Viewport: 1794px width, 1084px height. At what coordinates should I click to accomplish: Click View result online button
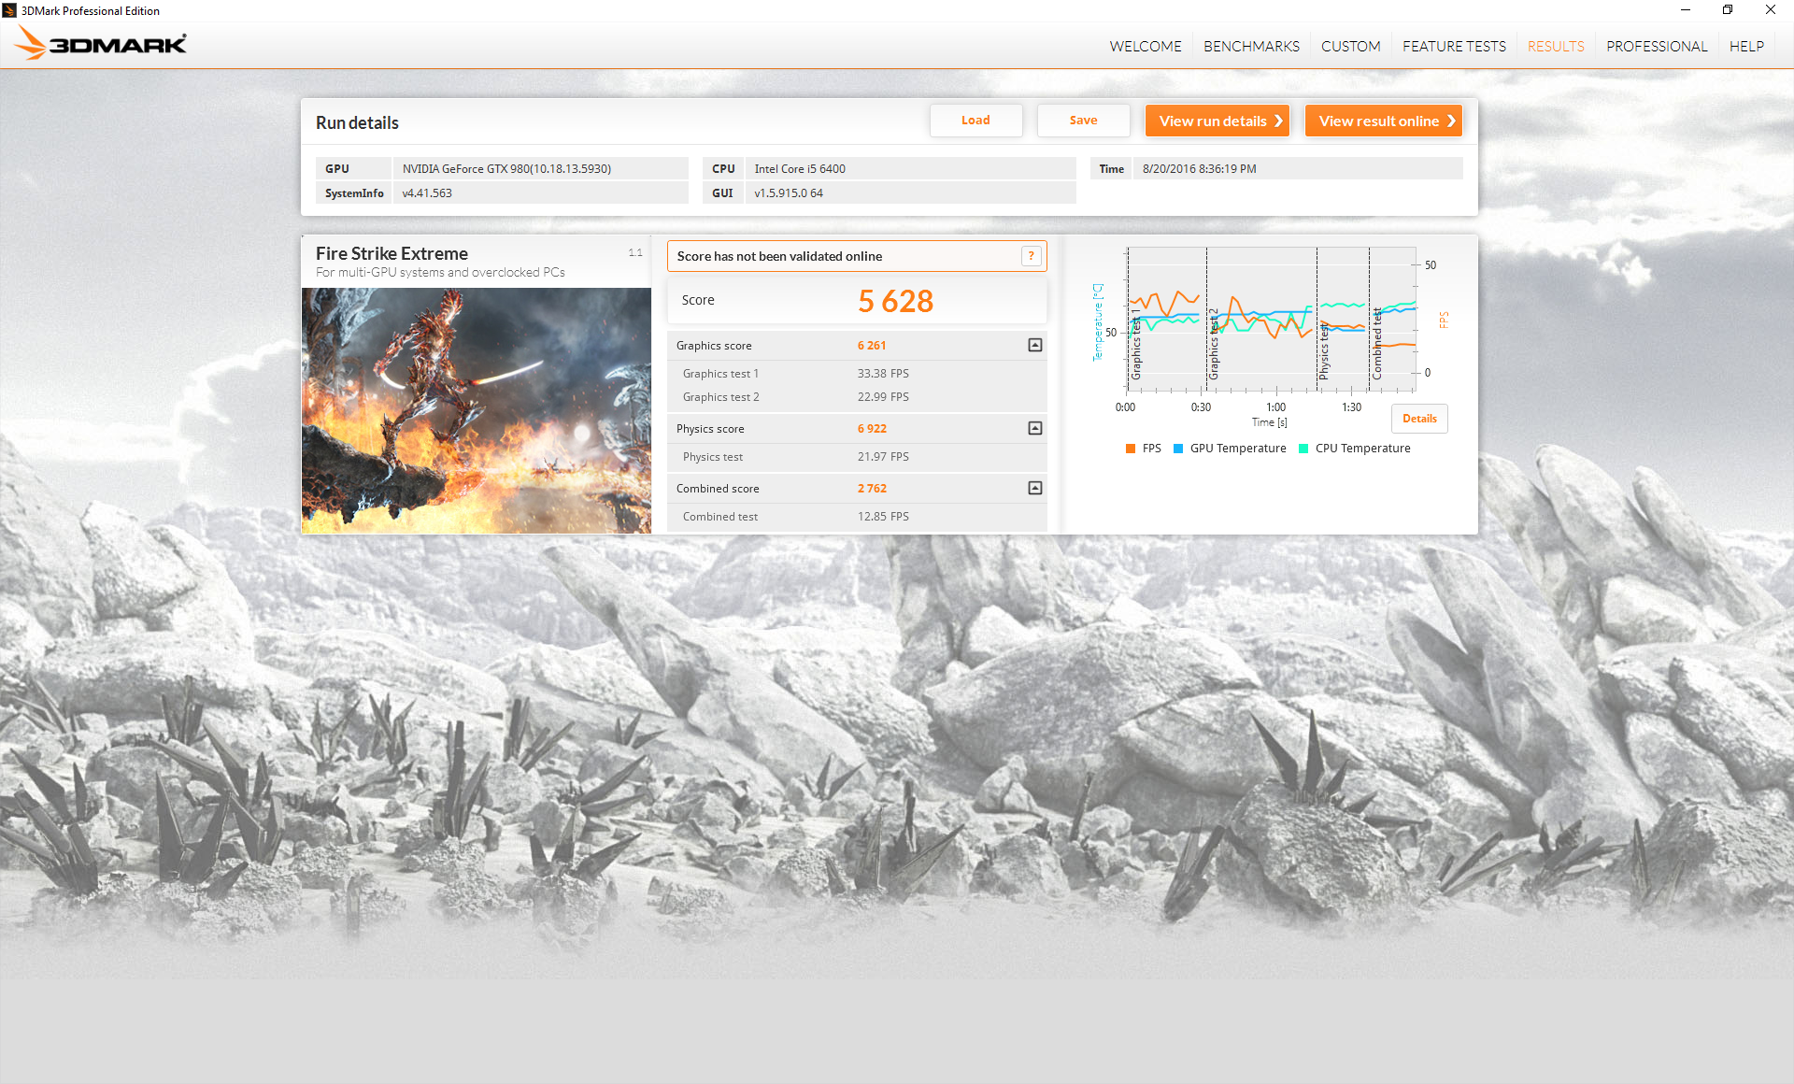coord(1383,121)
